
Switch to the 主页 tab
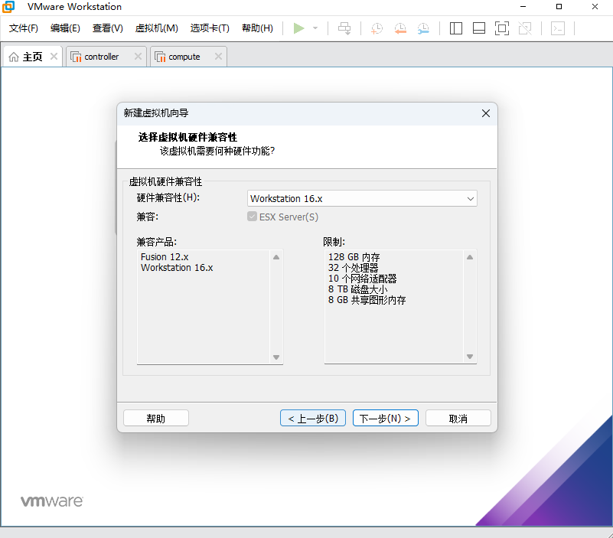click(x=32, y=57)
